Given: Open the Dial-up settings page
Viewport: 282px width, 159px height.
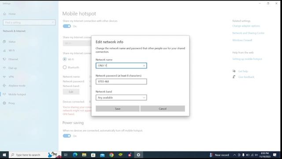Looking at the screenshot, I should pos(13,68).
